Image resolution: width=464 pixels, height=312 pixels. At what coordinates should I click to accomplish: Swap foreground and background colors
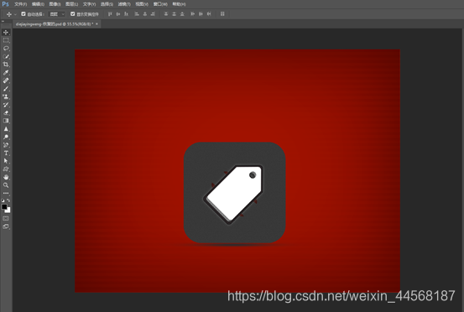click(x=8, y=200)
